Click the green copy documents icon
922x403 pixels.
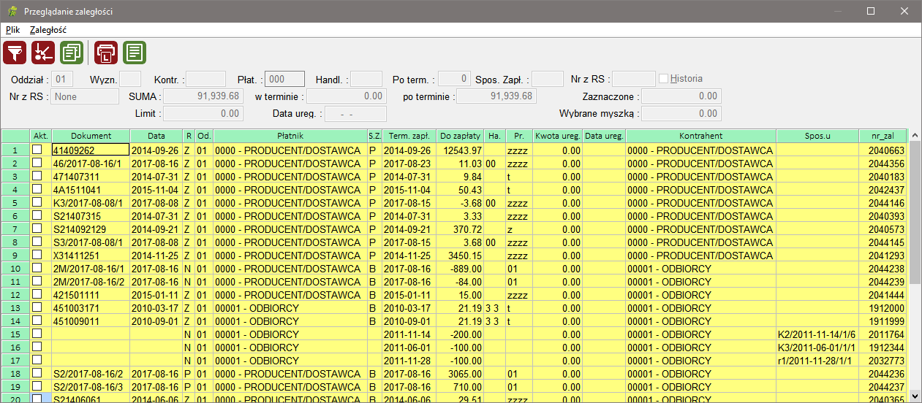[x=72, y=53]
